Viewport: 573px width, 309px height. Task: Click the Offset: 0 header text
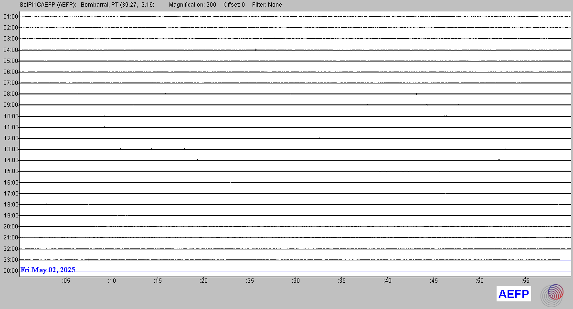[234, 5]
